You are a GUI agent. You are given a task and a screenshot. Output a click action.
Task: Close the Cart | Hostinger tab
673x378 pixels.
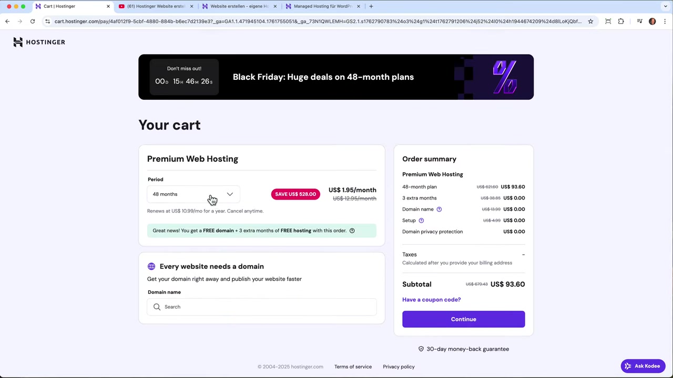point(108,6)
